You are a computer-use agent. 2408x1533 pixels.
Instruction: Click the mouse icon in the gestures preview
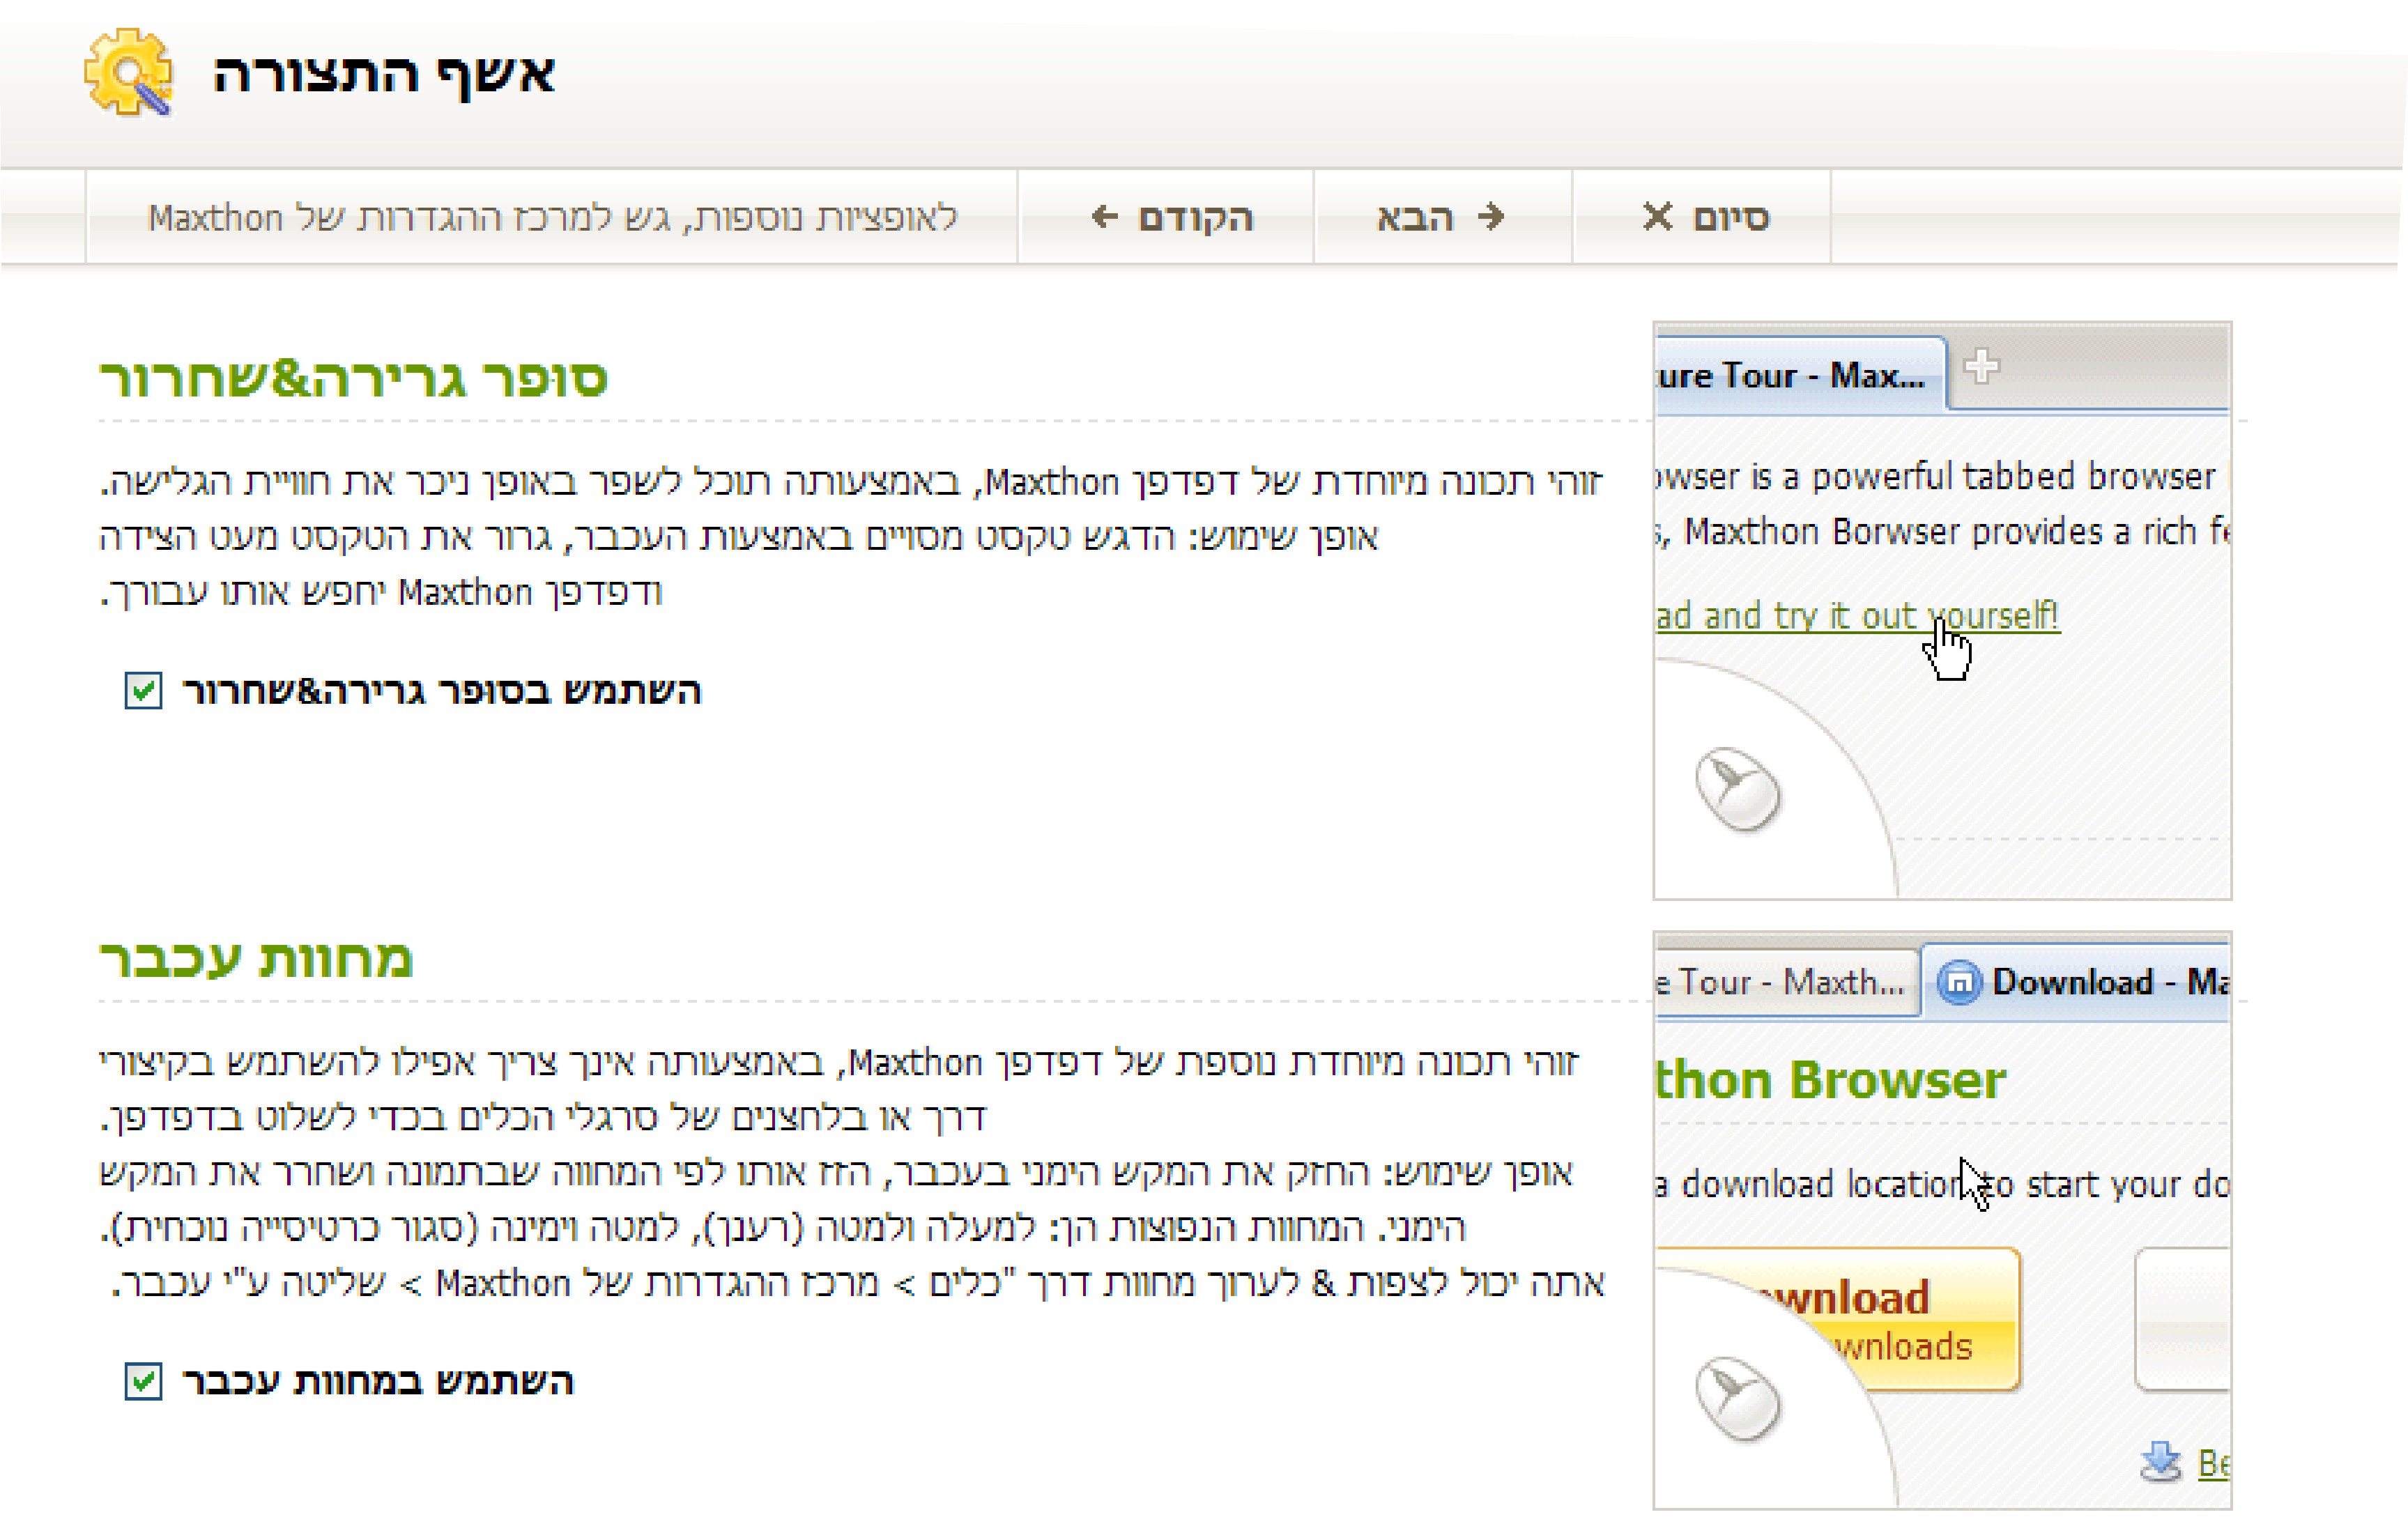click(x=1738, y=1398)
